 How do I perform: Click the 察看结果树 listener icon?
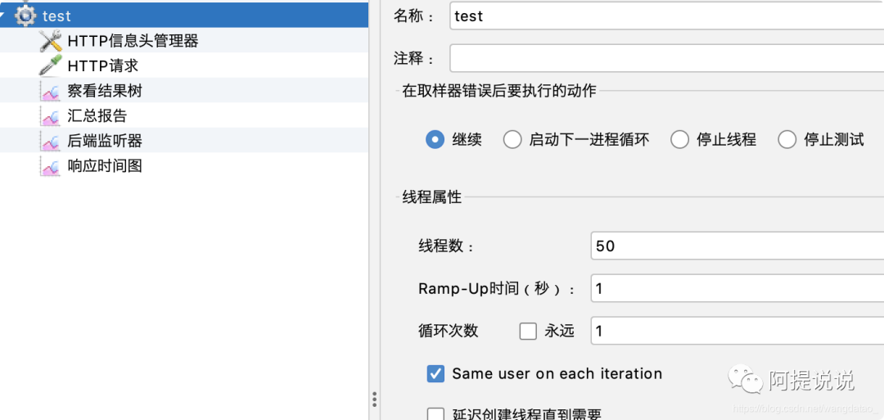[x=51, y=91]
